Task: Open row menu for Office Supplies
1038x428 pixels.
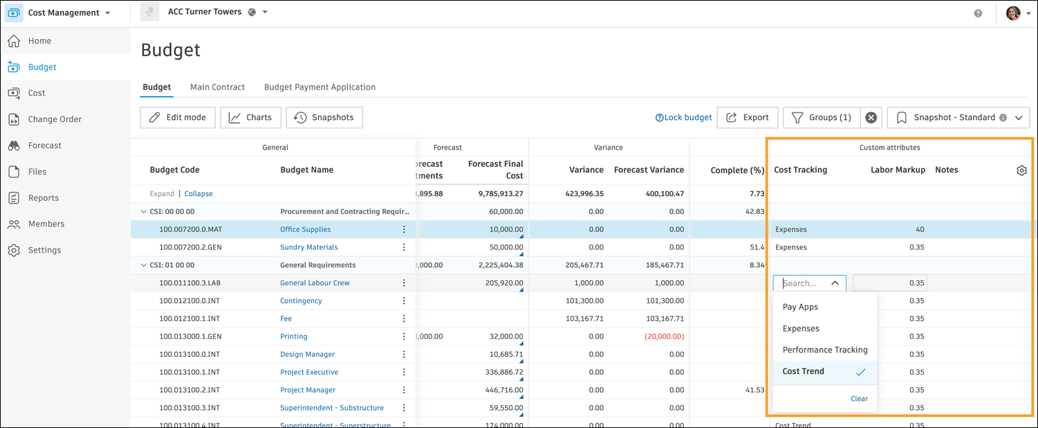Action: click(405, 230)
